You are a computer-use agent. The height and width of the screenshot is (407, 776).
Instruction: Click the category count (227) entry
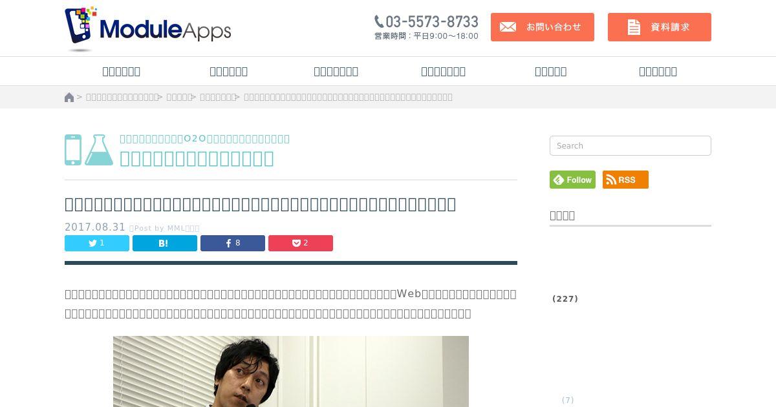click(565, 298)
